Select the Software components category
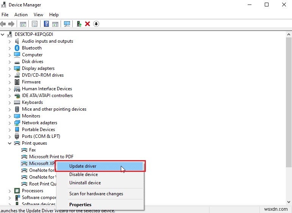 point(39,198)
